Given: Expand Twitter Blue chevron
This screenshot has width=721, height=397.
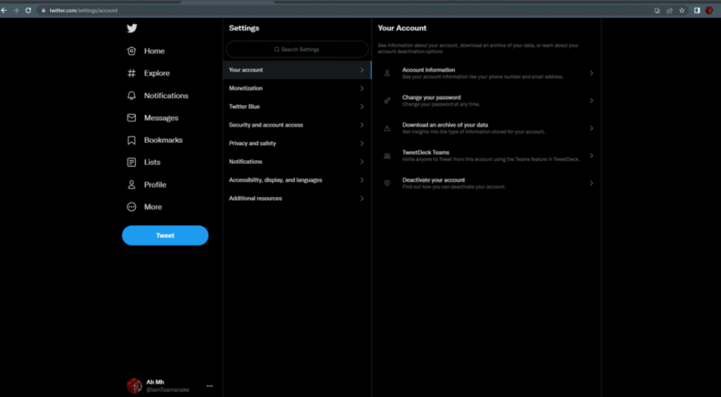Looking at the screenshot, I should click(362, 106).
